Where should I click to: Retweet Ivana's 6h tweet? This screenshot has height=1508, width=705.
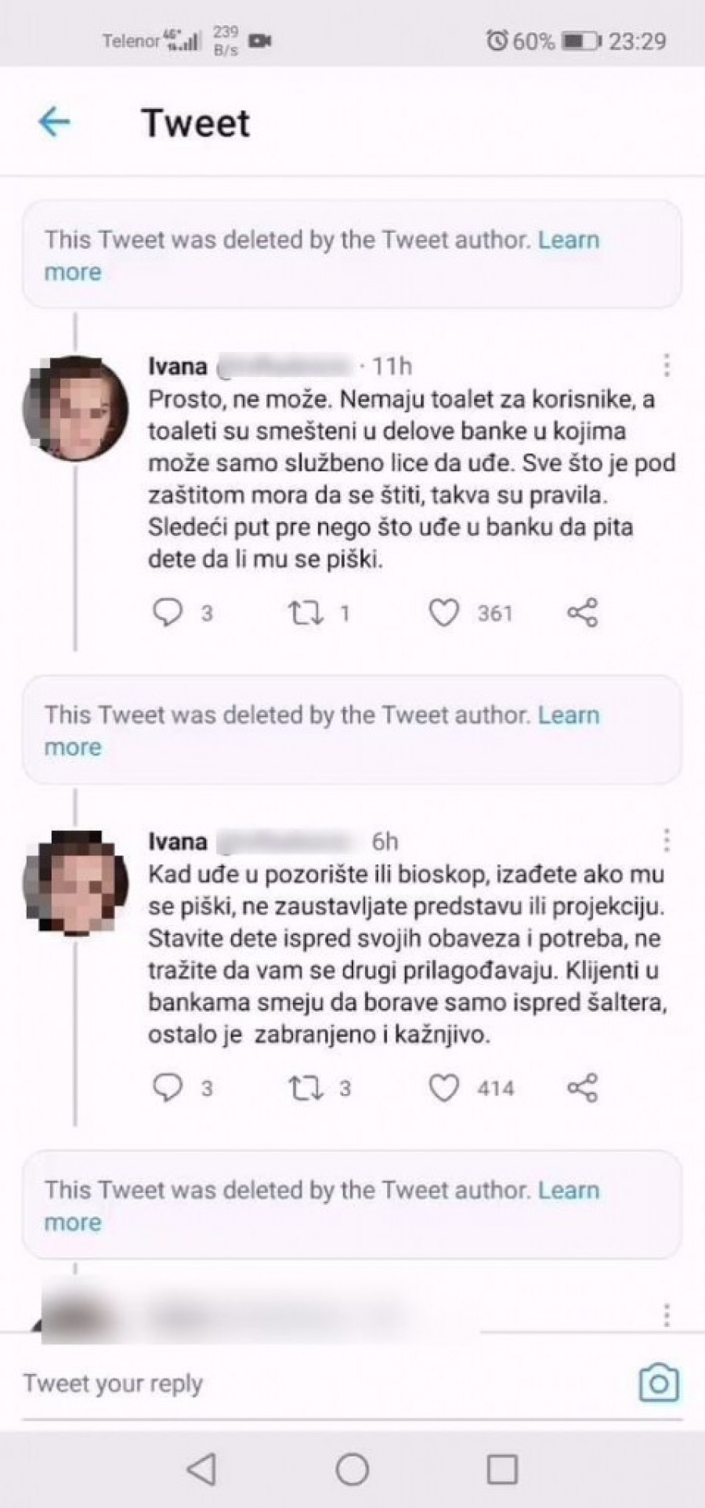tap(305, 1087)
